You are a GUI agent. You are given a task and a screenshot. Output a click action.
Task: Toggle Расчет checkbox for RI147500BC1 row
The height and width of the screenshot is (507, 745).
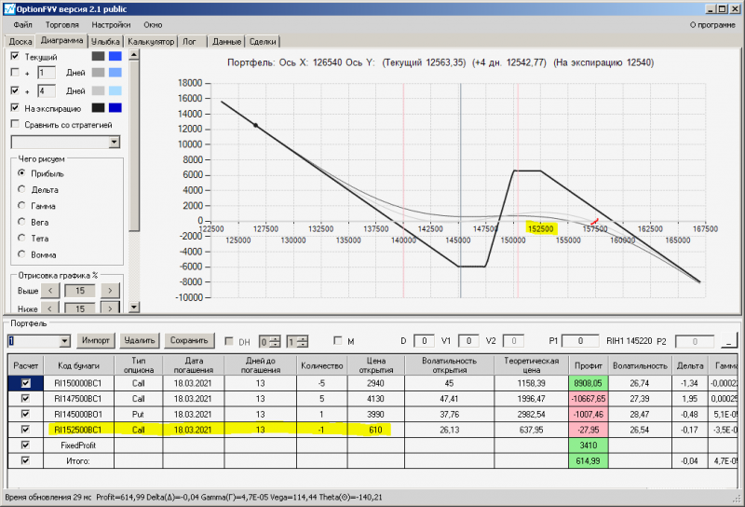[x=26, y=399]
